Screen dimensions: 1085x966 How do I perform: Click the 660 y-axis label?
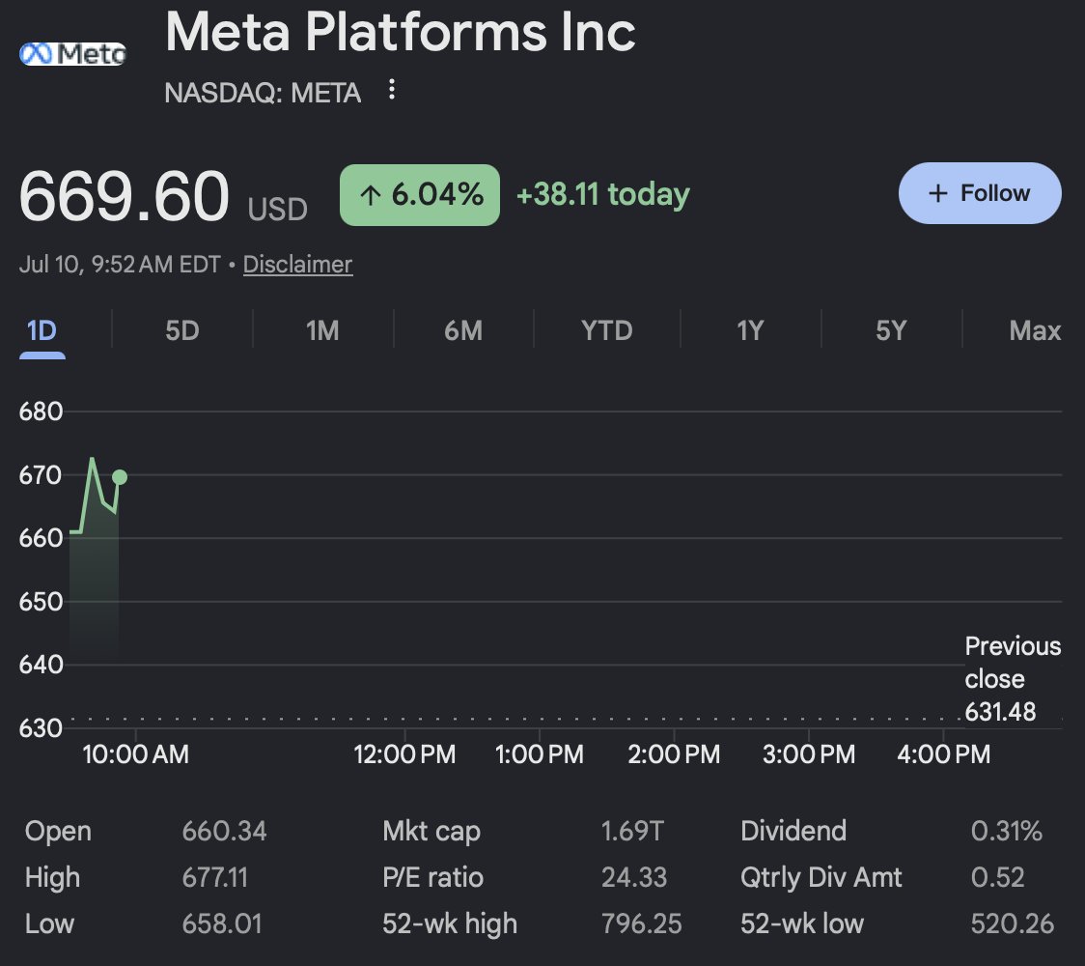click(41, 538)
